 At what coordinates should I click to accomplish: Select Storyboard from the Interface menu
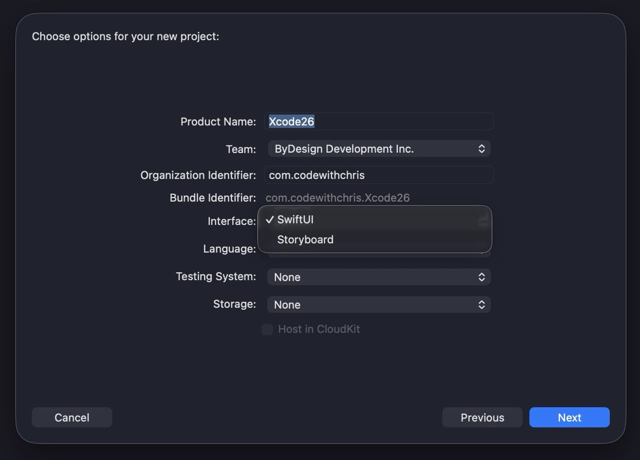(374, 240)
